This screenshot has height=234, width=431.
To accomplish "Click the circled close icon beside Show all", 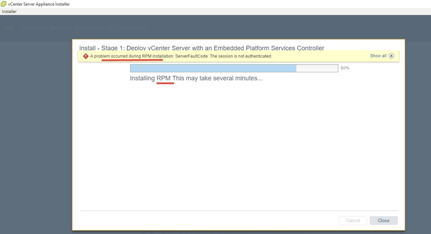I will pos(391,56).
